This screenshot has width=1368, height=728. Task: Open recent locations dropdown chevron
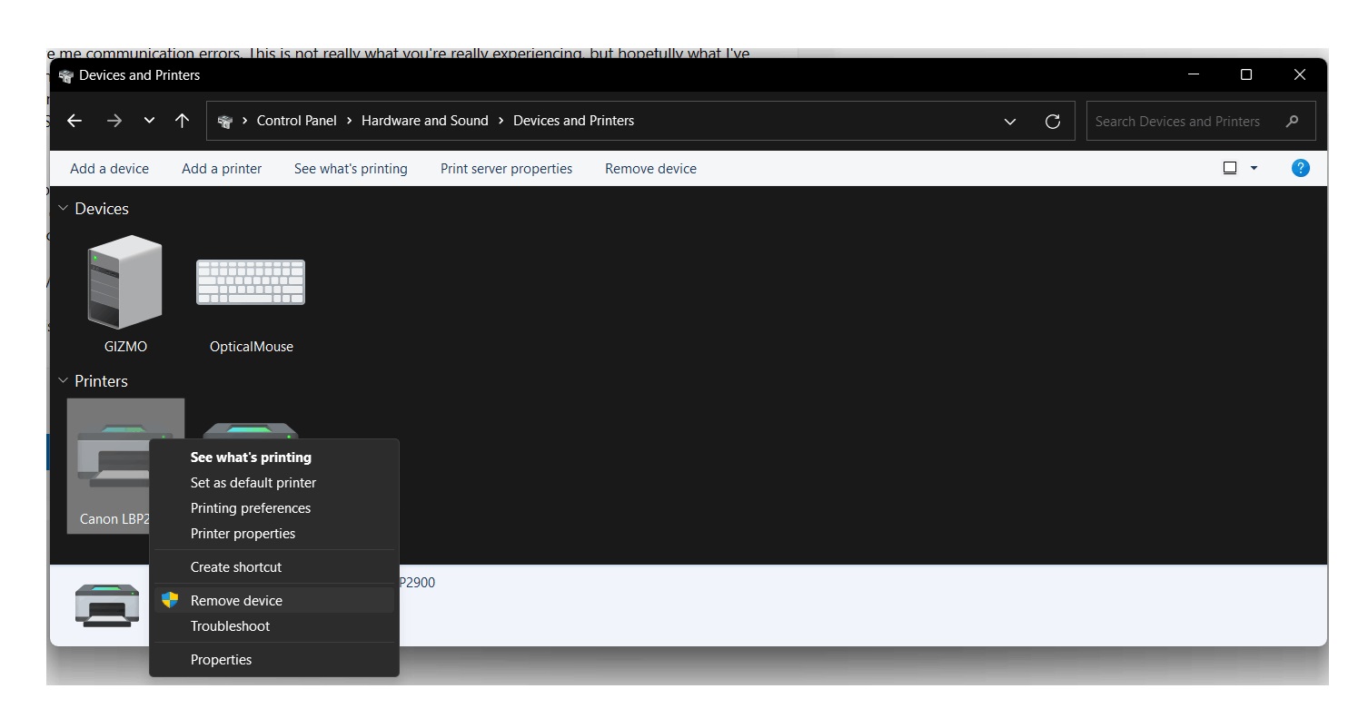149,121
